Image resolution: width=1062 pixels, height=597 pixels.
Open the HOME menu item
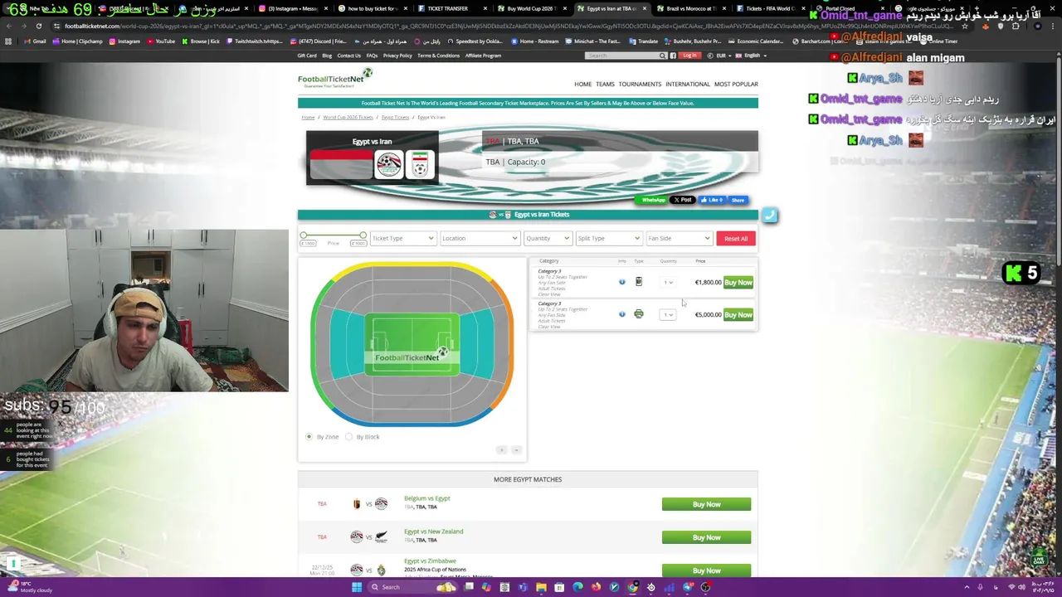(582, 84)
